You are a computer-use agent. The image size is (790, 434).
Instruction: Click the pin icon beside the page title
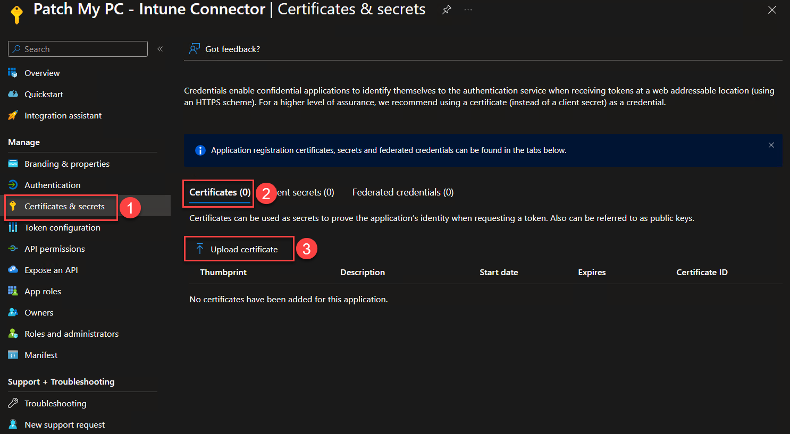pyautogui.click(x=447, y=10)
